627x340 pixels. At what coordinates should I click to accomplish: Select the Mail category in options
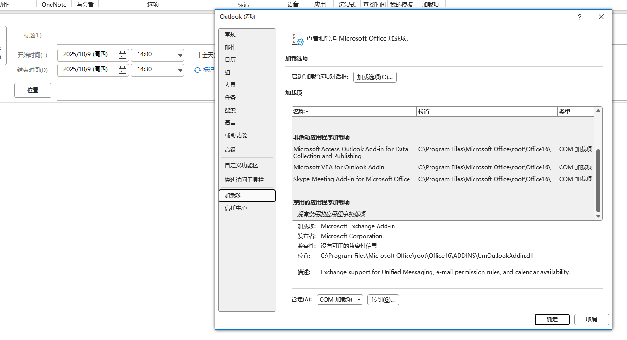coord(230,47)
